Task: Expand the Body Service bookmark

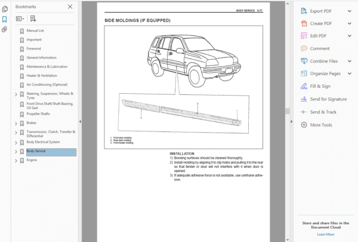Action: pyautogui.click(x=16, y=152)
